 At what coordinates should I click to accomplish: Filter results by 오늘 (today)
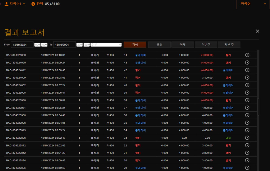point(159,45)
